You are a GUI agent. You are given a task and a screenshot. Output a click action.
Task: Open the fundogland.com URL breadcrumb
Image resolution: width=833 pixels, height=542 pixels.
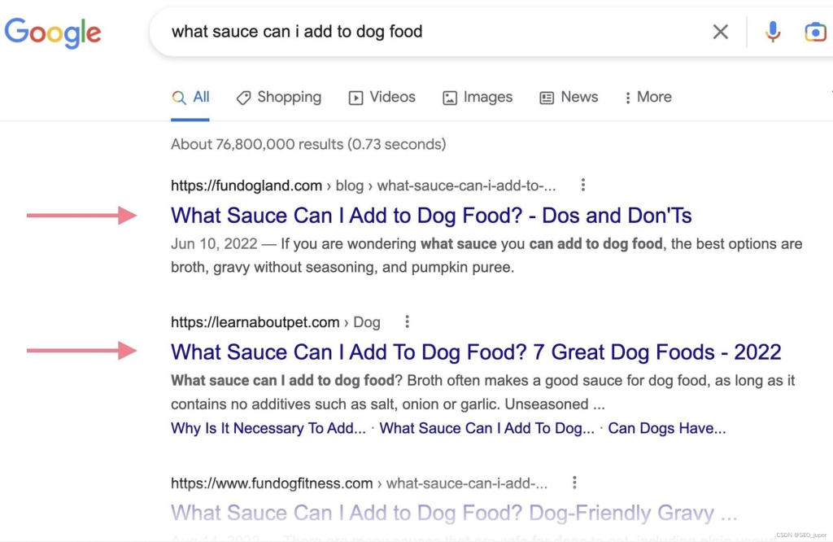(x=364, y=186)
